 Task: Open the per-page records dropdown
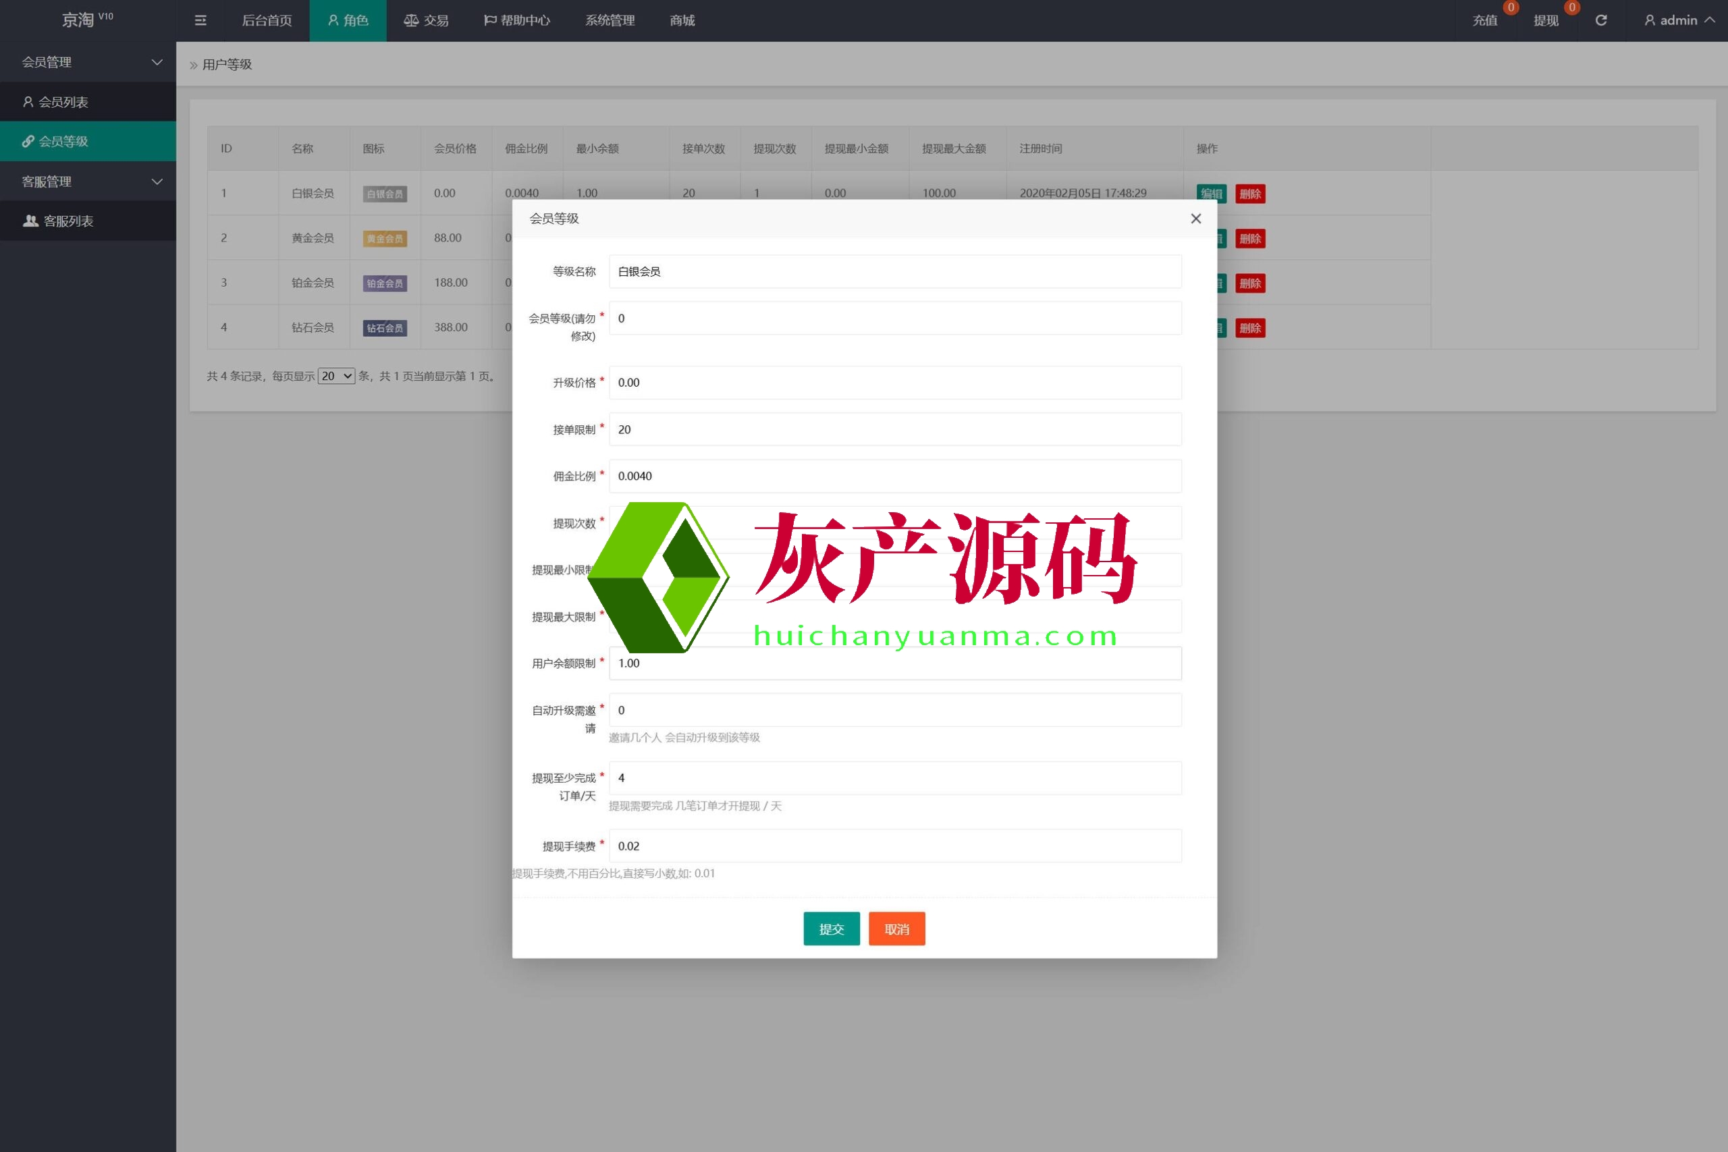point(337,376)
